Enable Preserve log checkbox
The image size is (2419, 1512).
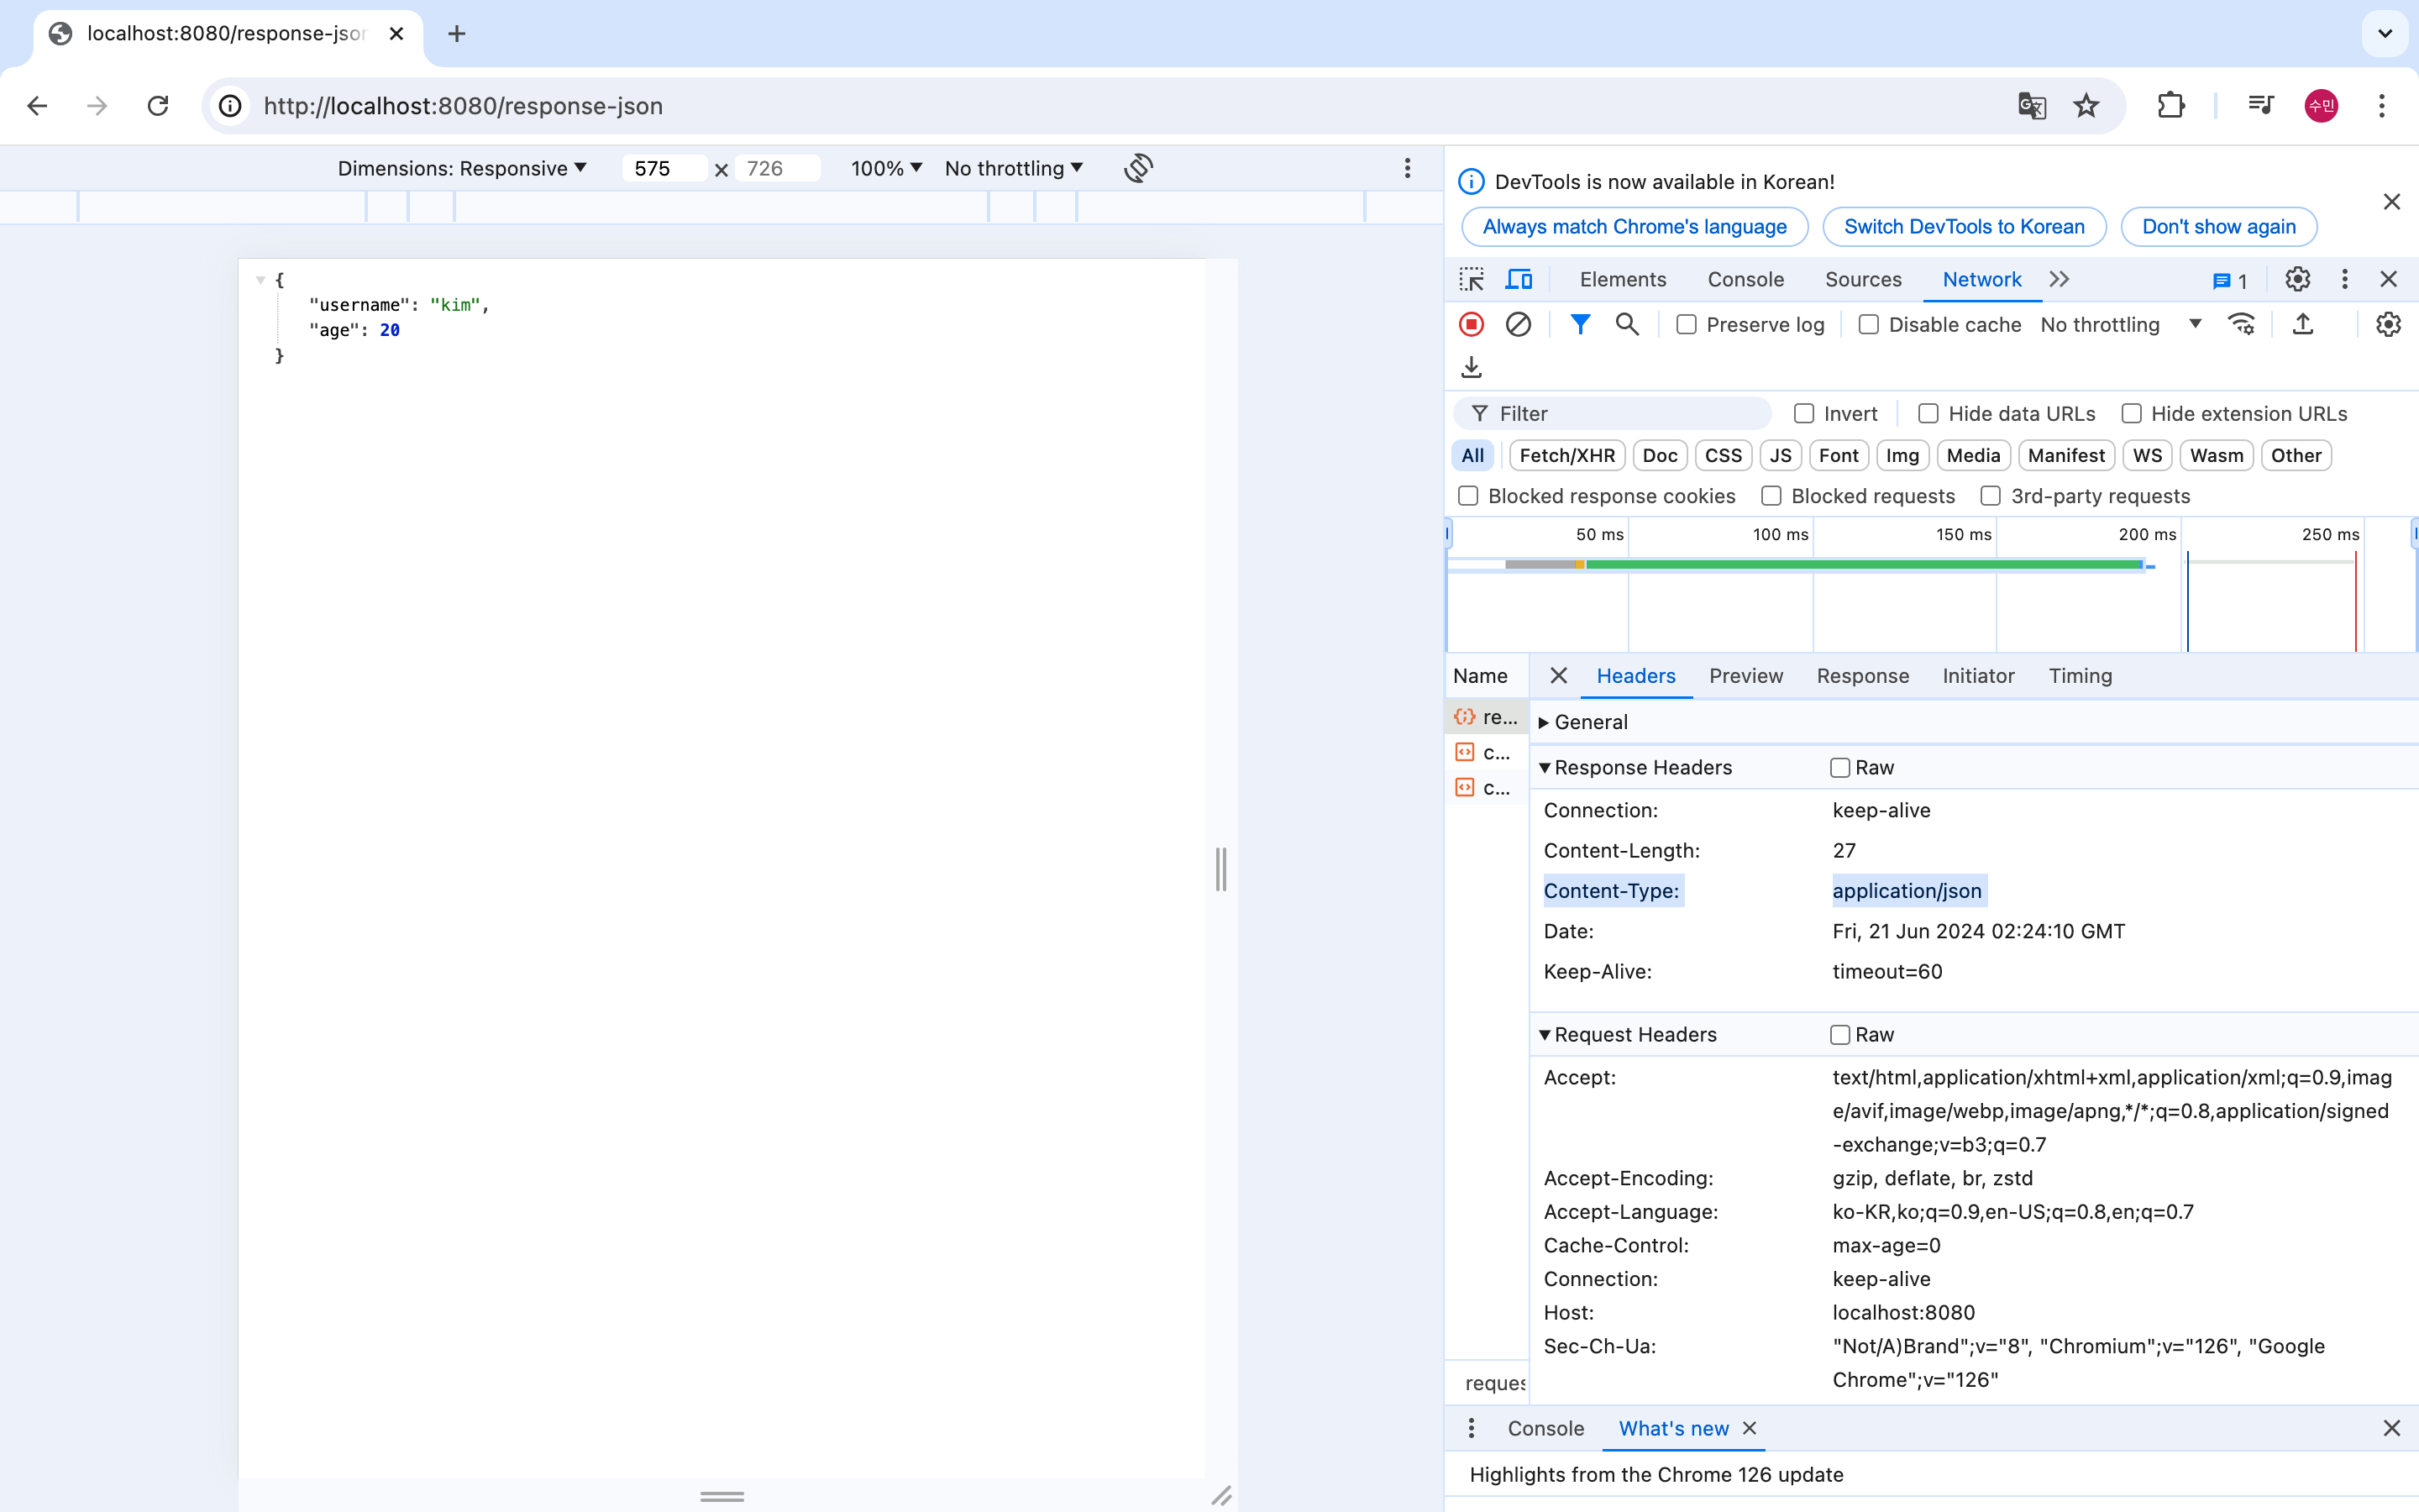(x=1687, y=324)
